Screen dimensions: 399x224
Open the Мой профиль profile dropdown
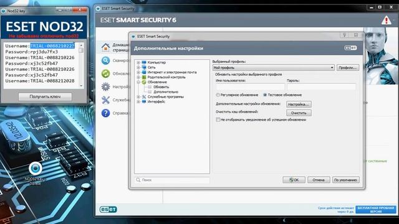(x=273, y=68)
